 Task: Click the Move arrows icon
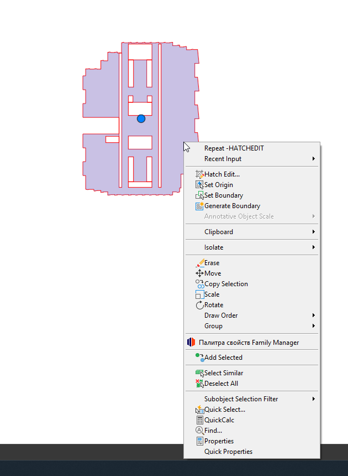click(199, 273)
